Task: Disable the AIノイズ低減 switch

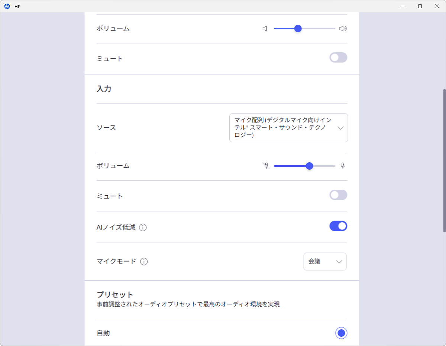Action: [x=338, y=226]
